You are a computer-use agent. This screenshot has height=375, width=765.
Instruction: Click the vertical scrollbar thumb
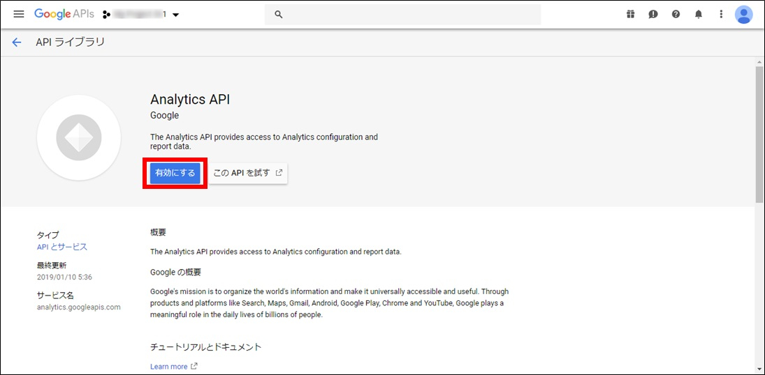pos(759,134)
